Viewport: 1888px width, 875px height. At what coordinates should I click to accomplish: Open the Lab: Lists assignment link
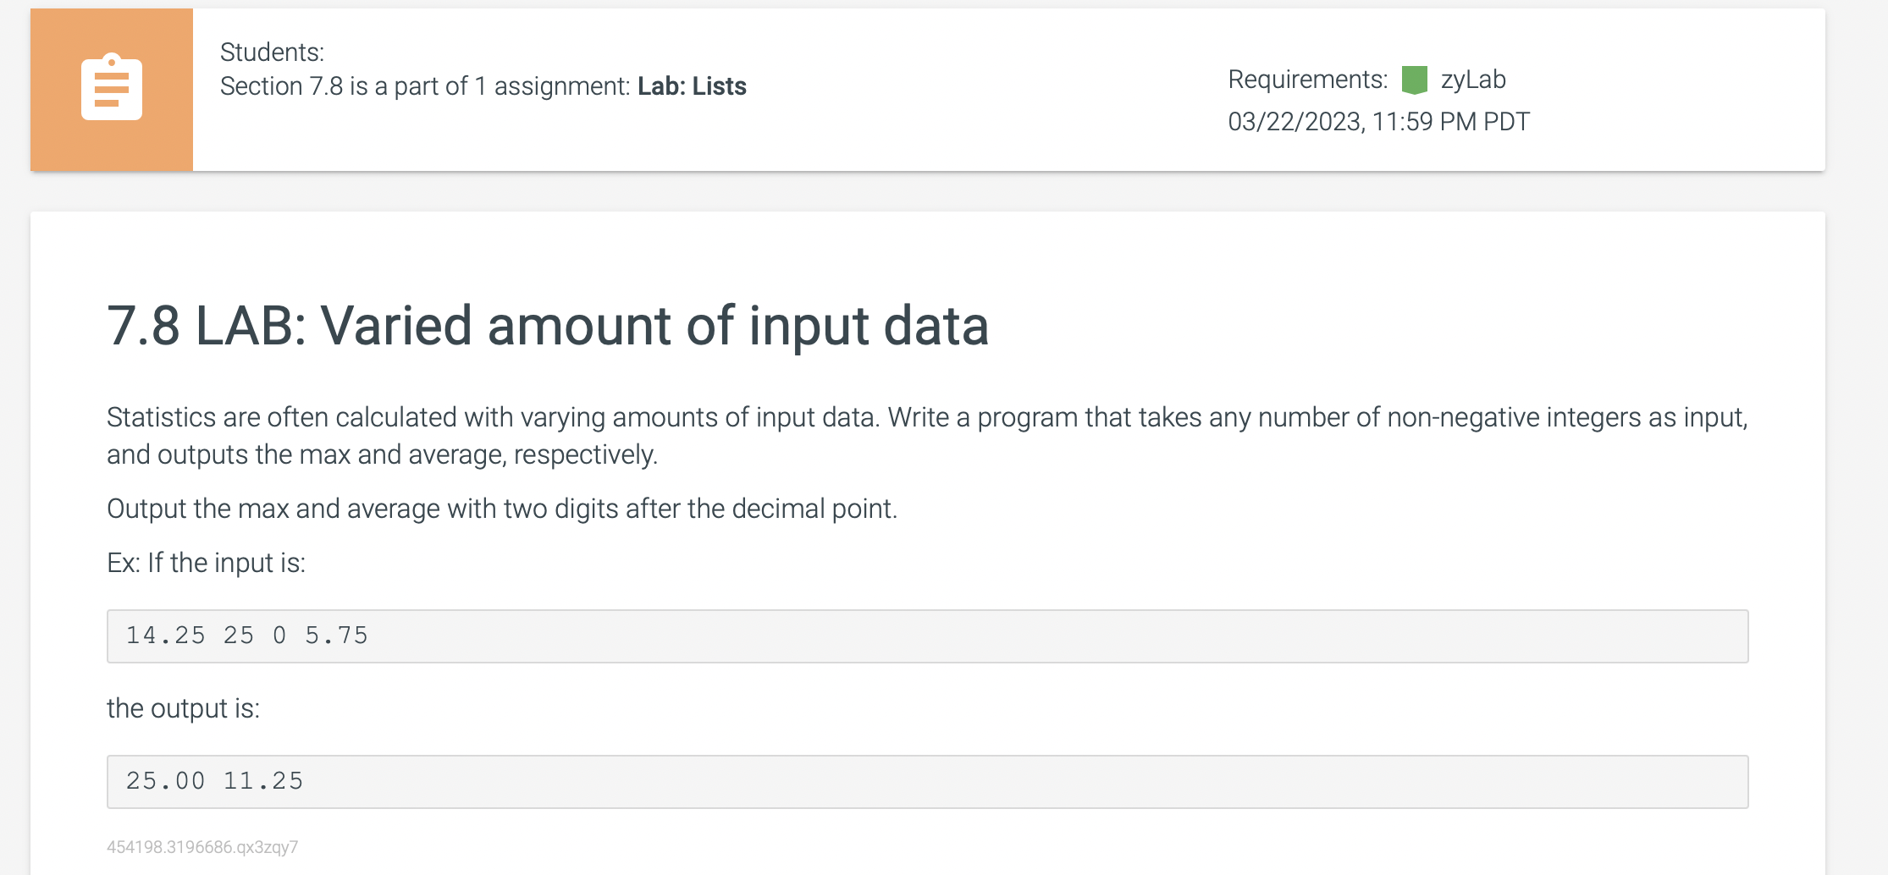click(692, 86)
